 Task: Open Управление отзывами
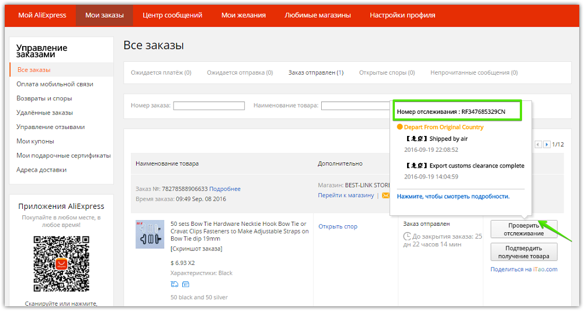[x=50, y=127]
